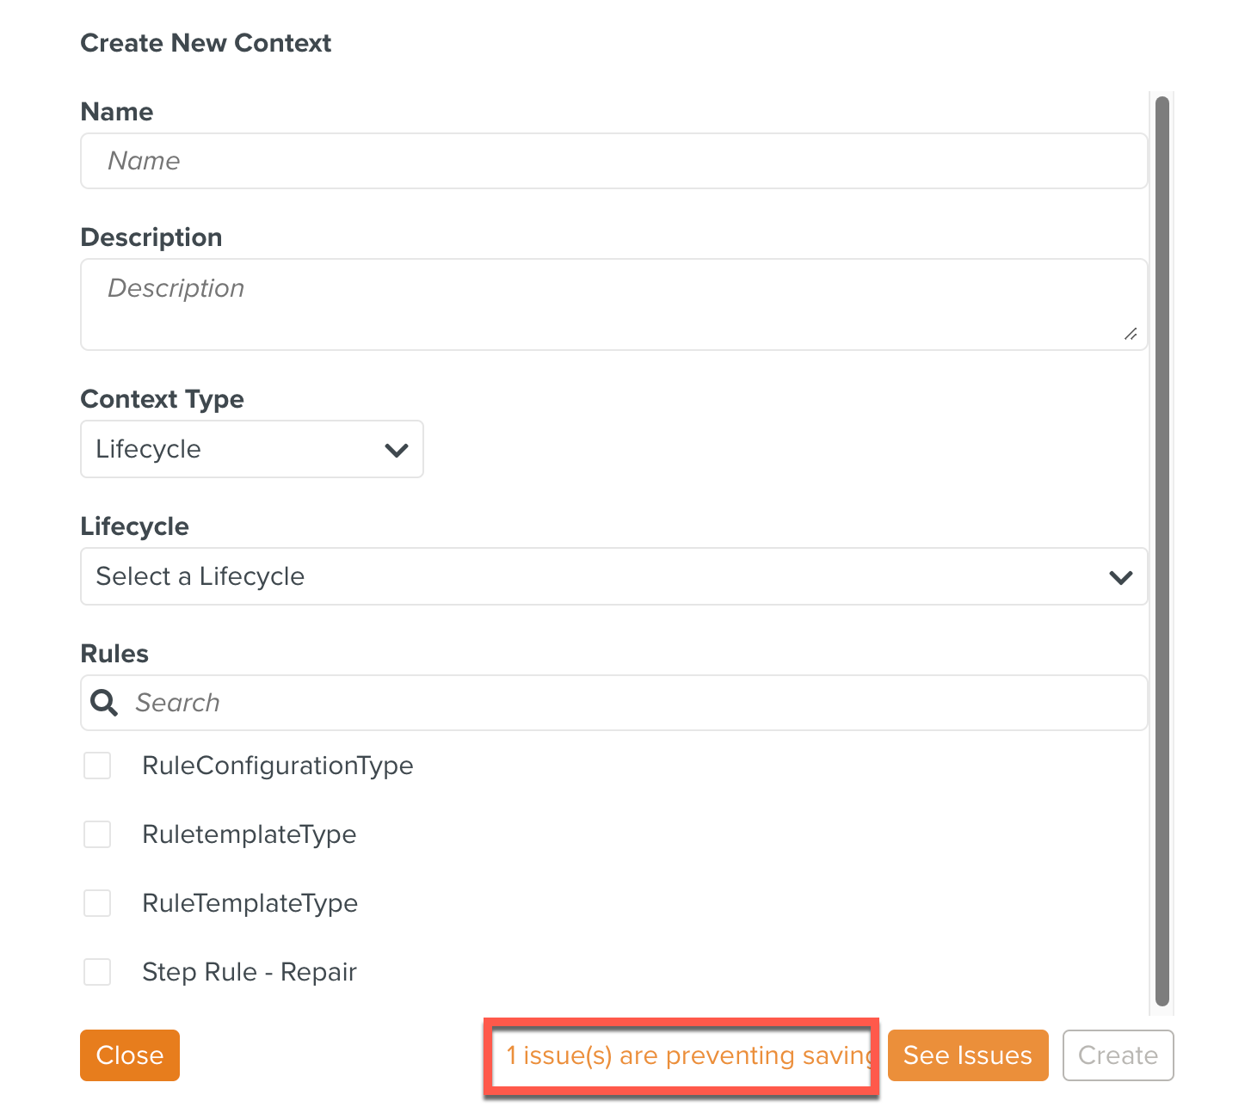Click the RuleConfigurationType label text
This screenshot has width=1251, height=1107.
tap(278, 766)
